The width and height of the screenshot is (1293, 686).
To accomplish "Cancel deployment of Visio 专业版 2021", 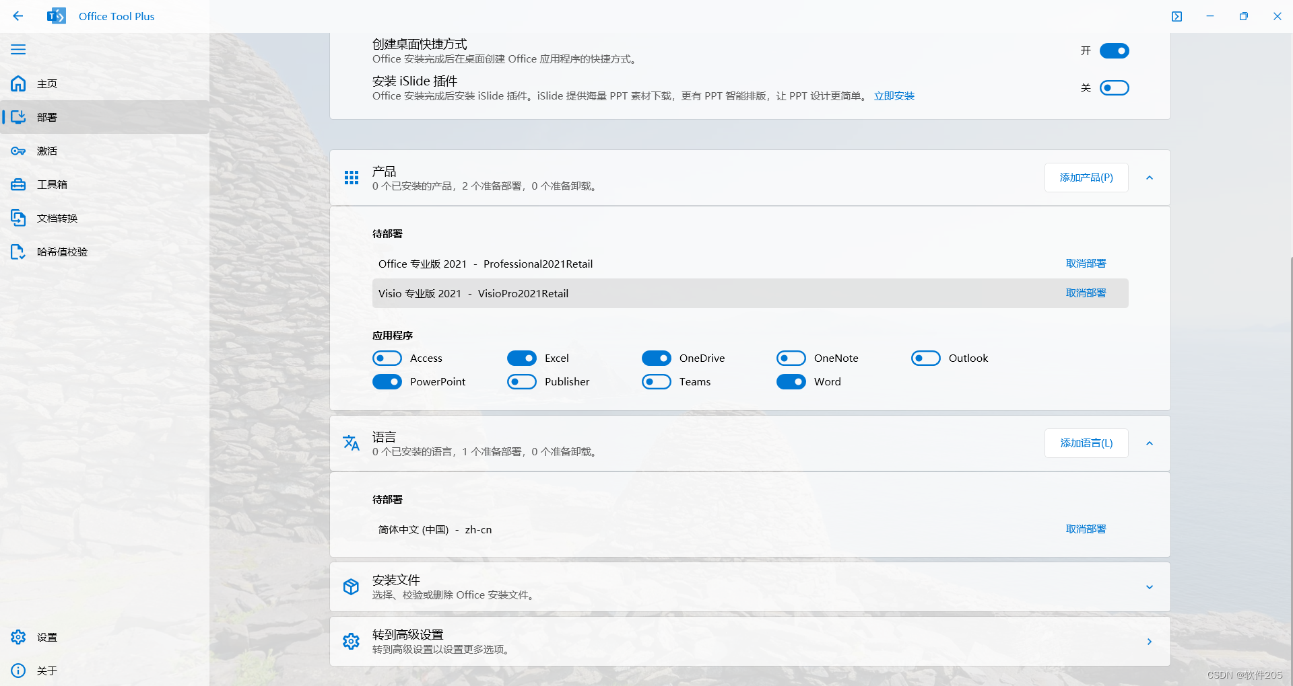I will 1086,293.
